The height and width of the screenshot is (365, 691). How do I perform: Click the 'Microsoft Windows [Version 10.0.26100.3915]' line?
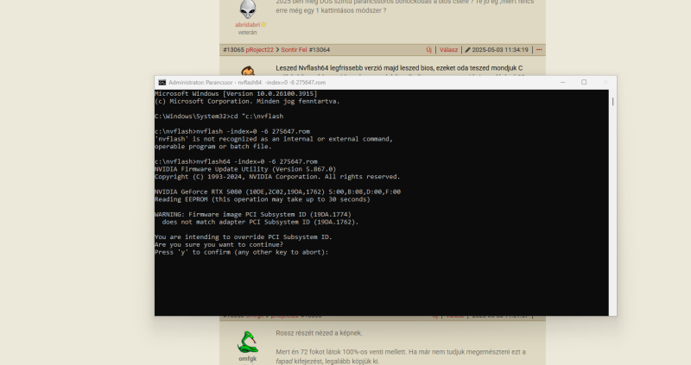coord(236,93)
